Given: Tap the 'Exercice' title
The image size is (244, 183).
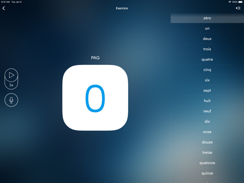Looking at the screenshot, I should tap(122, 8).
